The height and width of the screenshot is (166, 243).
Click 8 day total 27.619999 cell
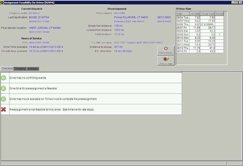click(208, 24)
